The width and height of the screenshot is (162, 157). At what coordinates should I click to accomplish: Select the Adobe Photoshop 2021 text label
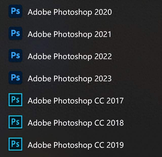(70, 34)
